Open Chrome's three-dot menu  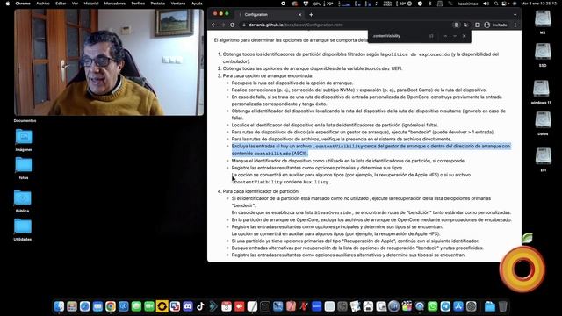515,25
